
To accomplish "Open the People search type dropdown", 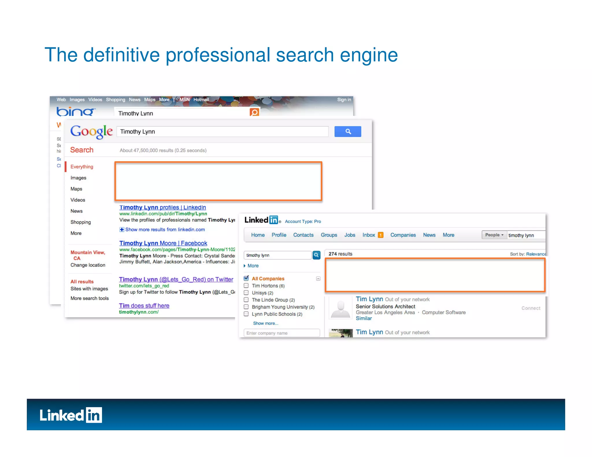I will click(494, 235).
